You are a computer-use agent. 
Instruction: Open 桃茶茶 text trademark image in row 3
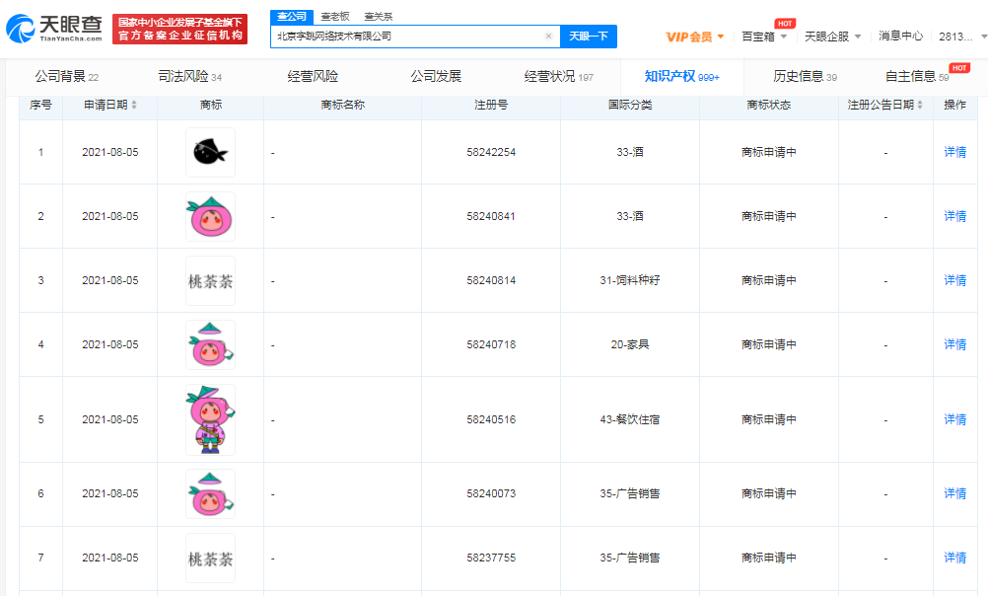pos(210,280)
